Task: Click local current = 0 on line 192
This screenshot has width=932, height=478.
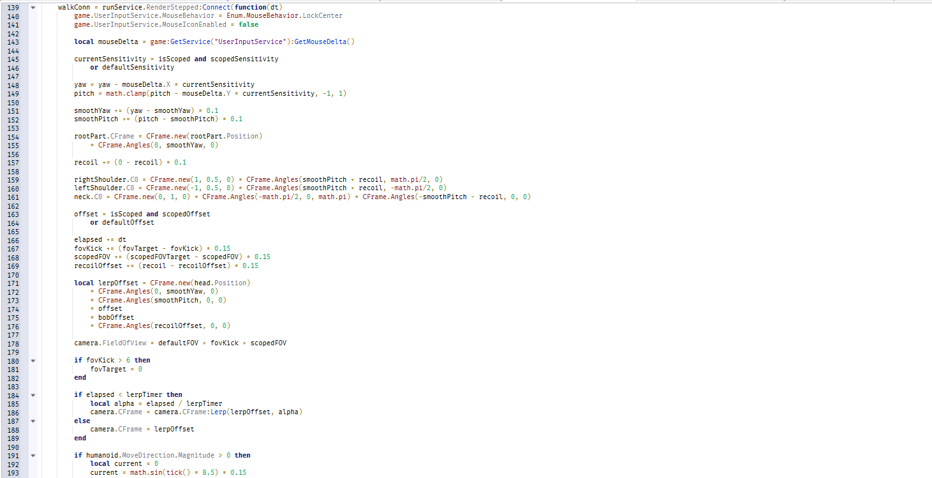Action: [124, 464]
